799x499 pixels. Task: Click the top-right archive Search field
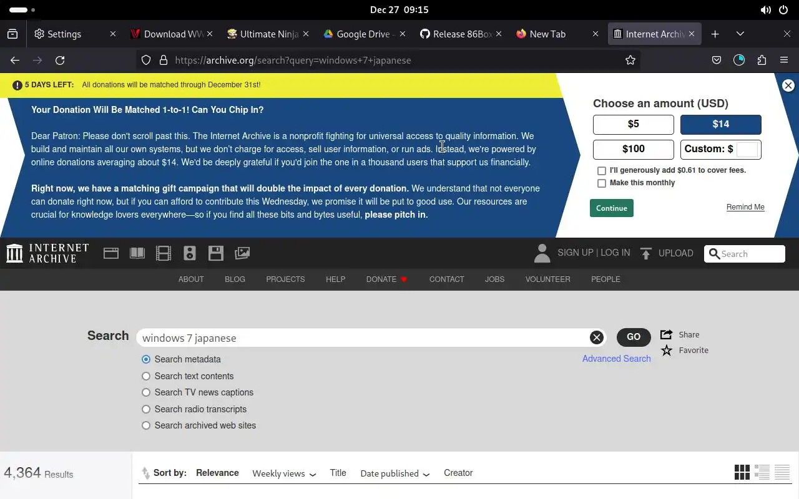tap(745, 254)
